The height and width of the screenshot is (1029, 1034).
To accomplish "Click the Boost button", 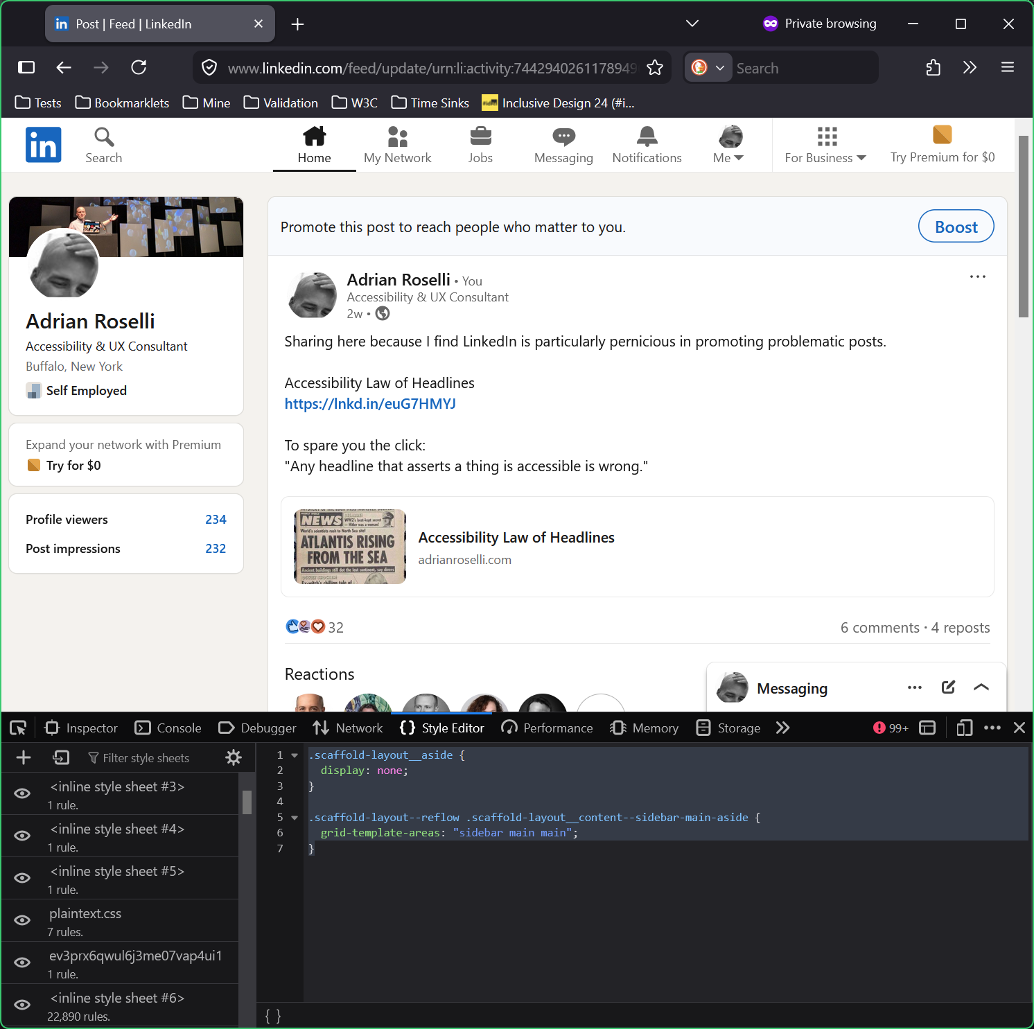I will tap(956, 227).
